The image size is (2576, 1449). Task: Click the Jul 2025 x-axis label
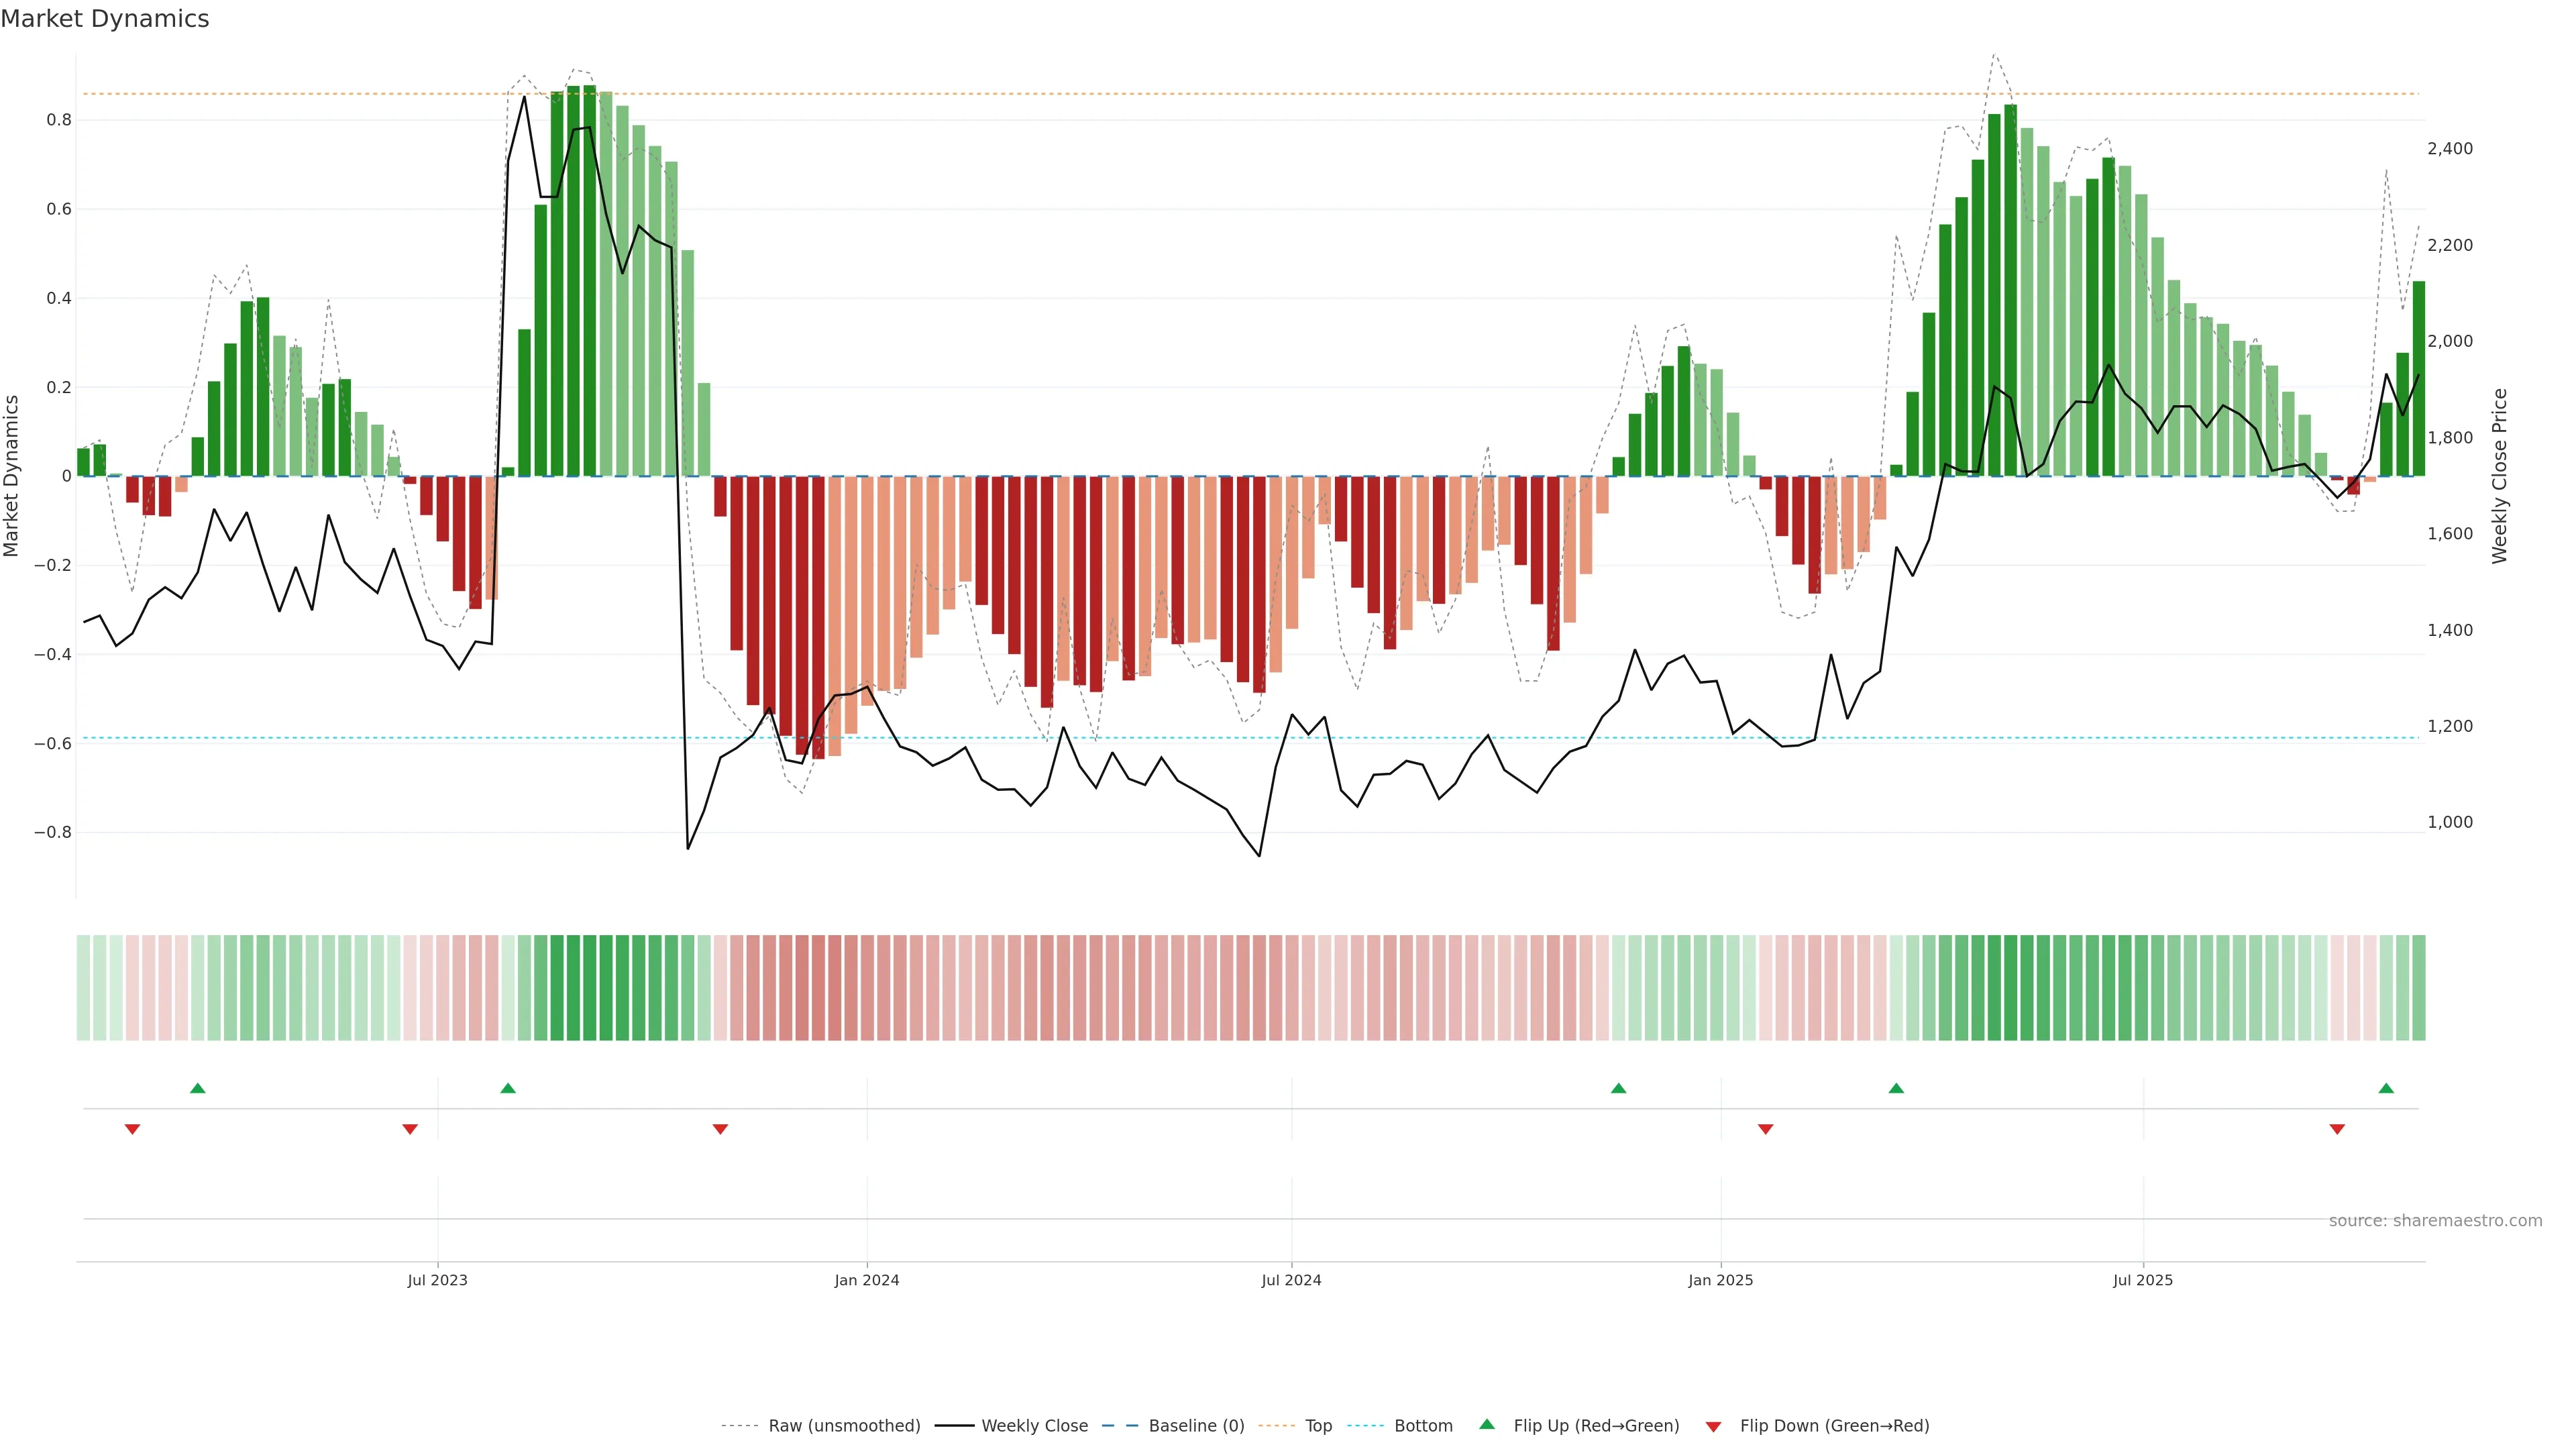click(2143, 1280)
